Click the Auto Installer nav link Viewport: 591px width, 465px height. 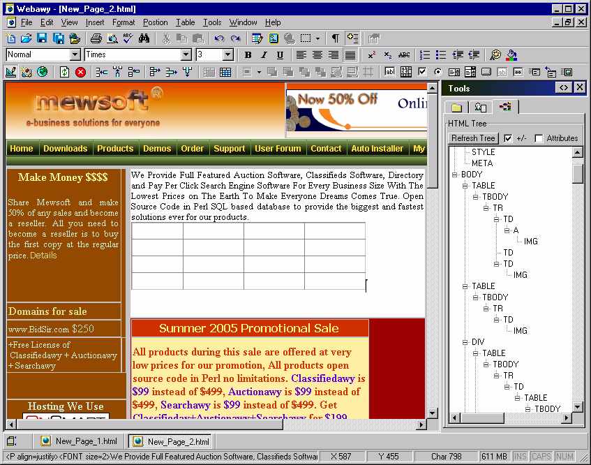point(377,149)
